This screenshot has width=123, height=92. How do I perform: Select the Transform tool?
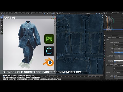(2, 27)
